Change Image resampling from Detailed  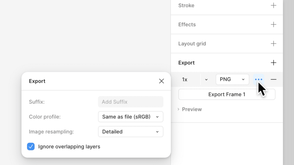coord(131,131)
